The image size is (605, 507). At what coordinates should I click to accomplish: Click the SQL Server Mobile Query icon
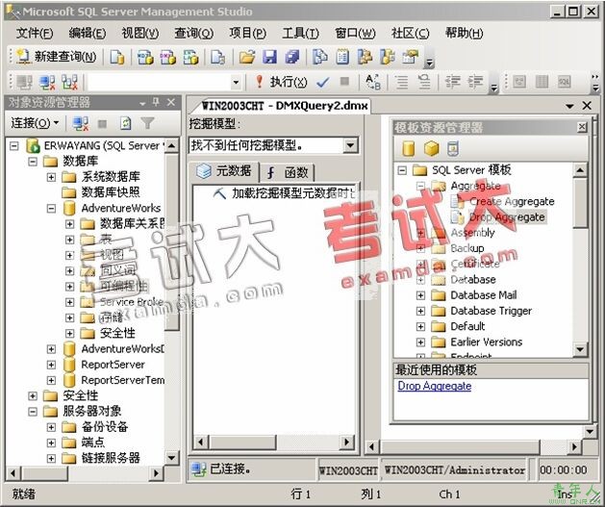click(x=218, y=57)
